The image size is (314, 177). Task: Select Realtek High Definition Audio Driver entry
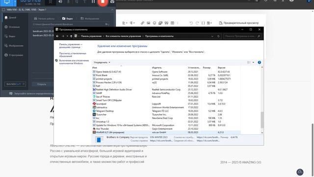click(166, 89)
